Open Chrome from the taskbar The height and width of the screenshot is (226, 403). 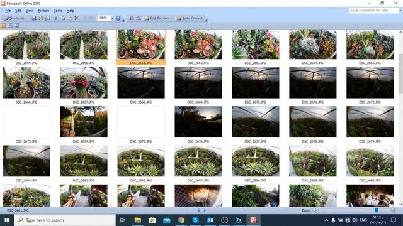click(x=181, y=220)
